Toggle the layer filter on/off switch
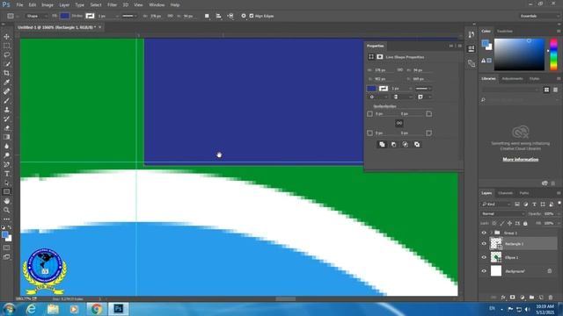 click(559, 203)
